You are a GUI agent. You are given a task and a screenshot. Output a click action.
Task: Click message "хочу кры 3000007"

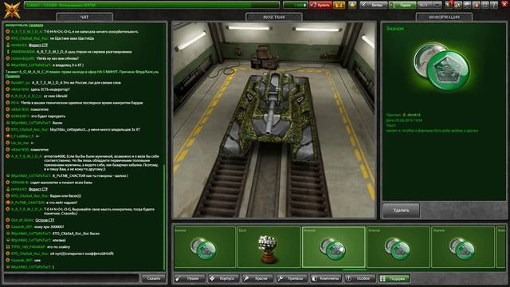tap(49, 227)
